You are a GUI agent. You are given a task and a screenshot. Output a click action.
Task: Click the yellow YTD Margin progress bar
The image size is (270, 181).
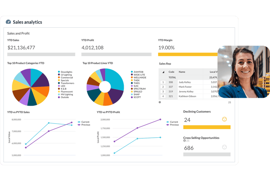pos(187,54)
